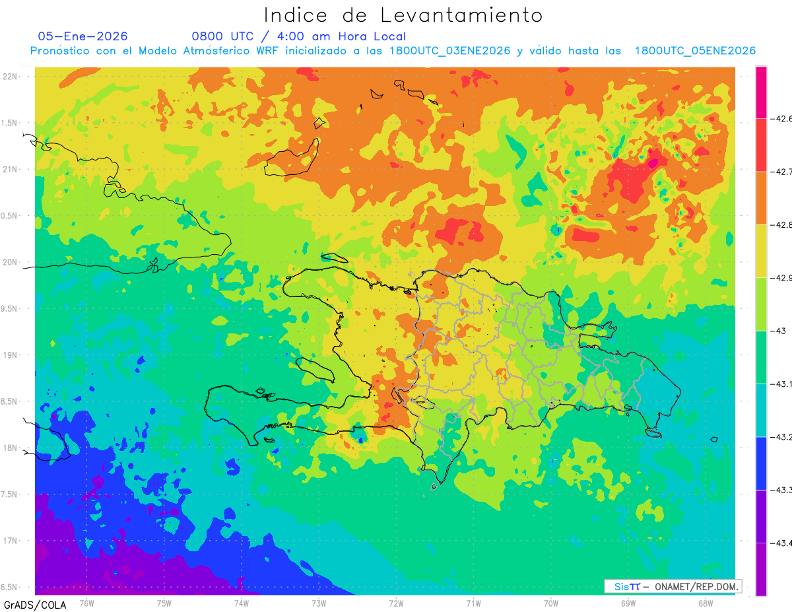Viewport: 792px width, 612px height.
Task: Click the "74W" longitude label
Action: [x=242, y=603]
